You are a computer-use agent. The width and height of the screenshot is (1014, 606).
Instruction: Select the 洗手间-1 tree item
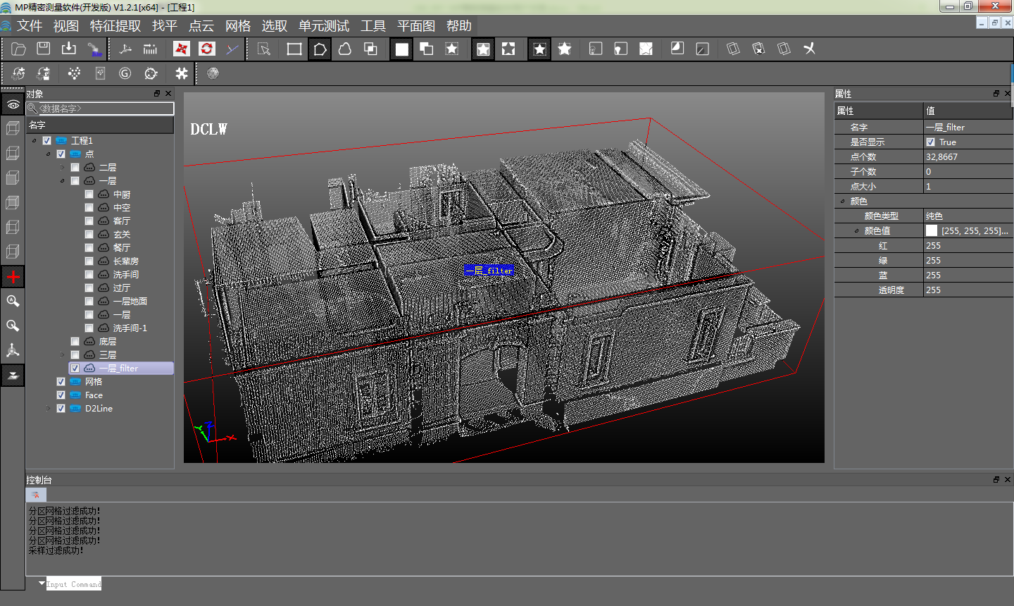coord(130,328)
